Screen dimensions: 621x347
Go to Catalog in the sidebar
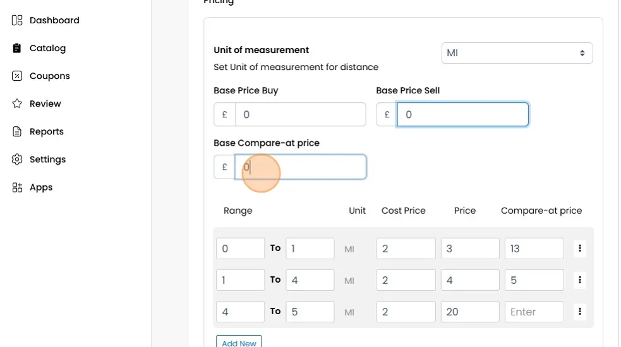point(47,49)
